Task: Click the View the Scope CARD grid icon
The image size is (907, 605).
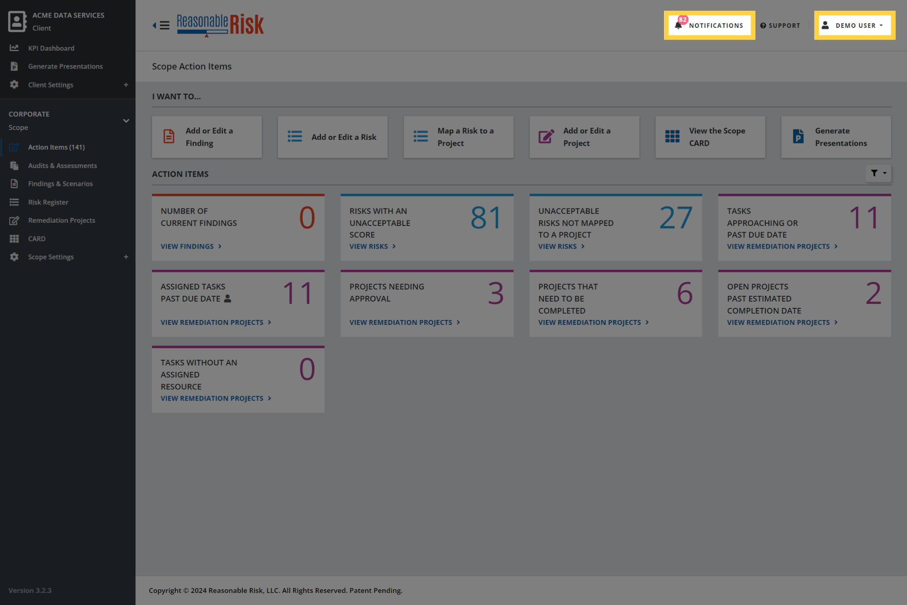Action: [x=672, y=137]
